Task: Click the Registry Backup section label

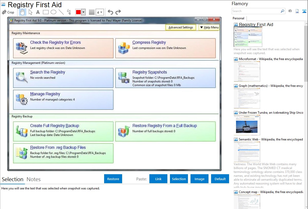Action: pos(22,116)
